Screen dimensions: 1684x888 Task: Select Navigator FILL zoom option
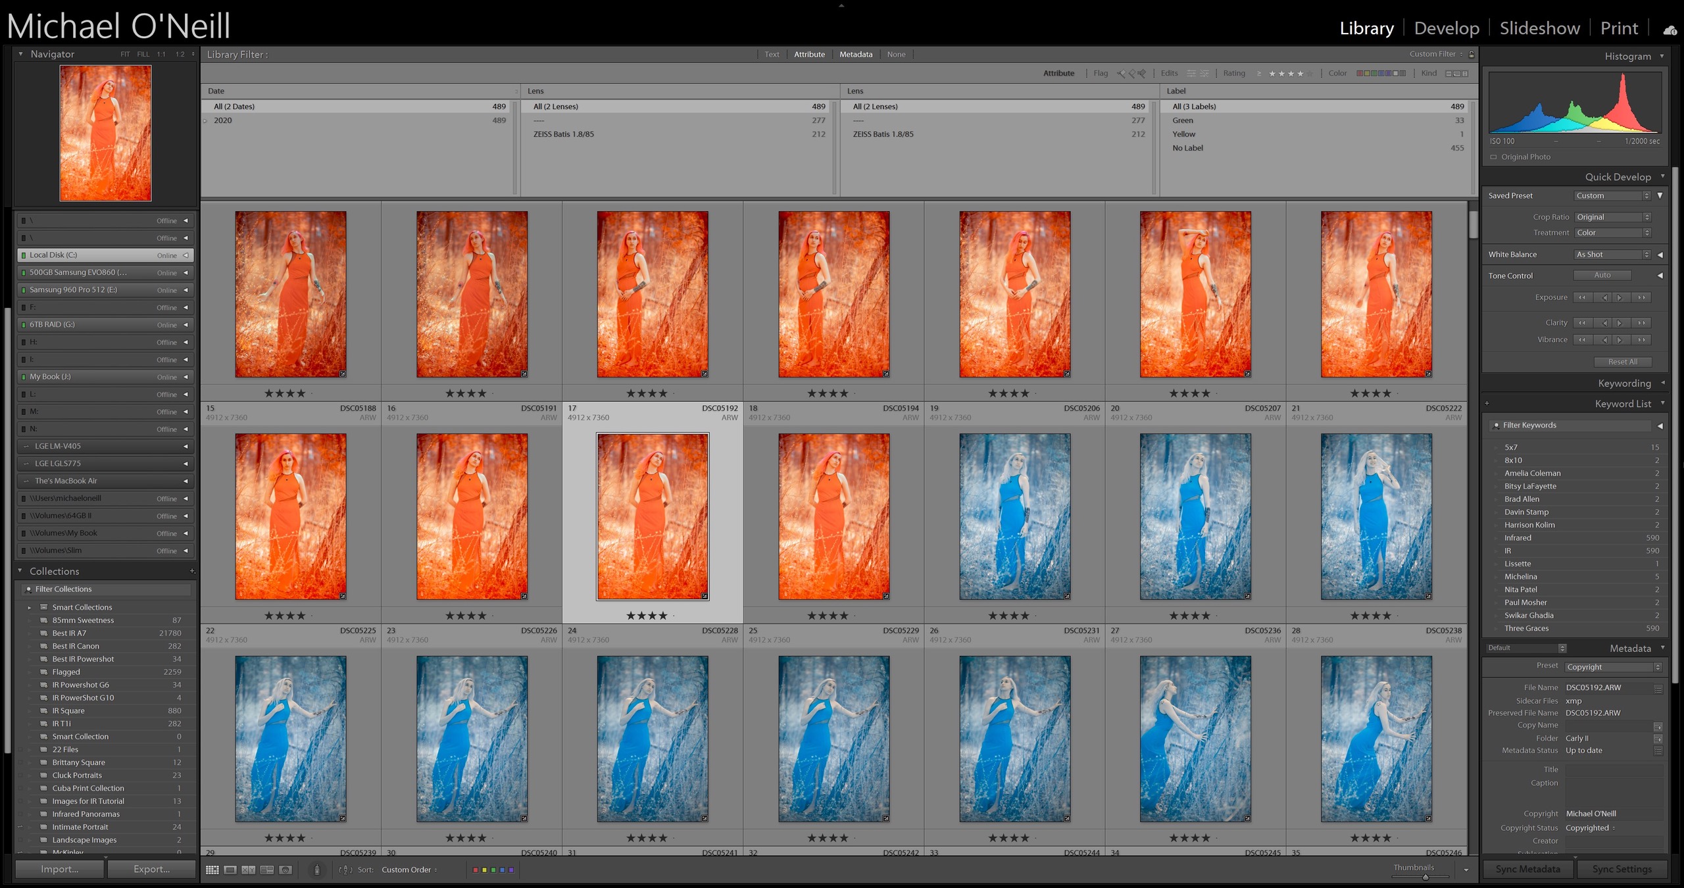coord(143,54)
